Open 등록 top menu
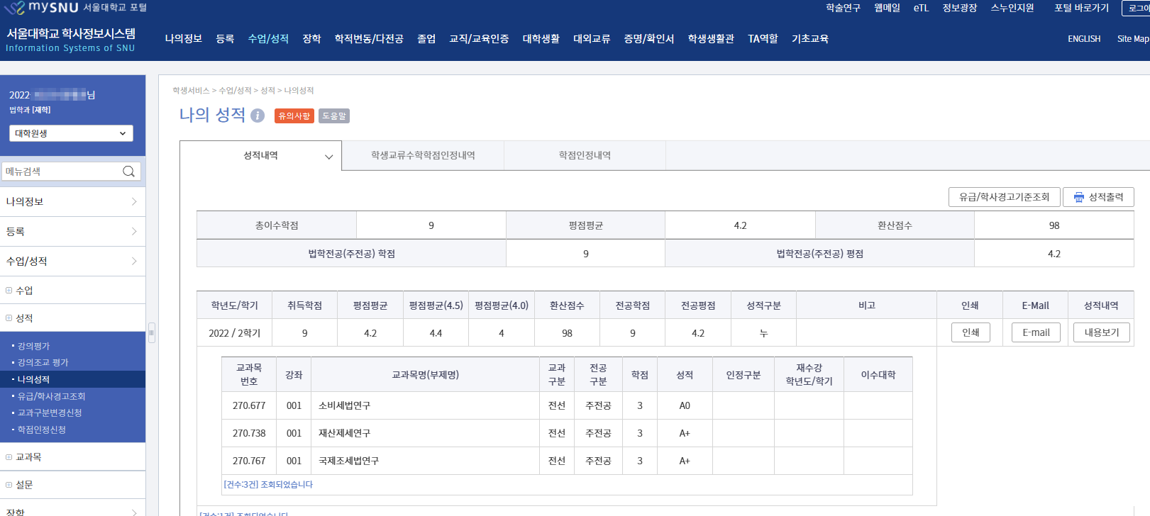Screen dimensions: 1150x516 (x=225, y=39)
